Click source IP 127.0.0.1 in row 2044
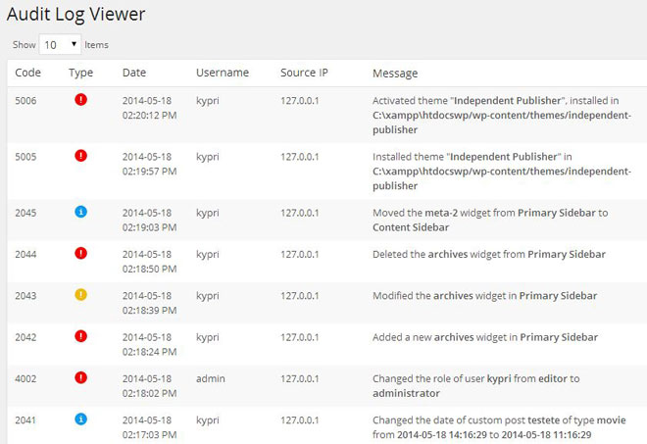Screen dimensions: 647x444 [x=300, y=254]
